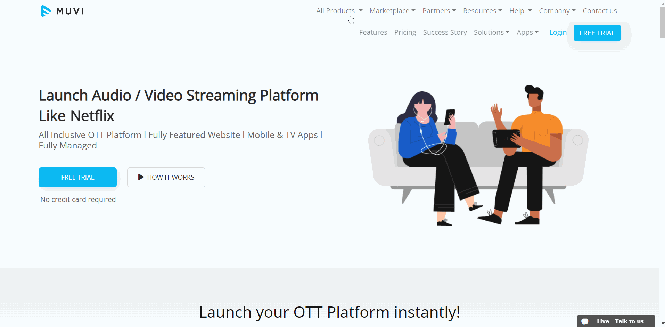View the Success Story page
Image resolution: width=665 pixels, height=327 pixels.
click(445, 32)
